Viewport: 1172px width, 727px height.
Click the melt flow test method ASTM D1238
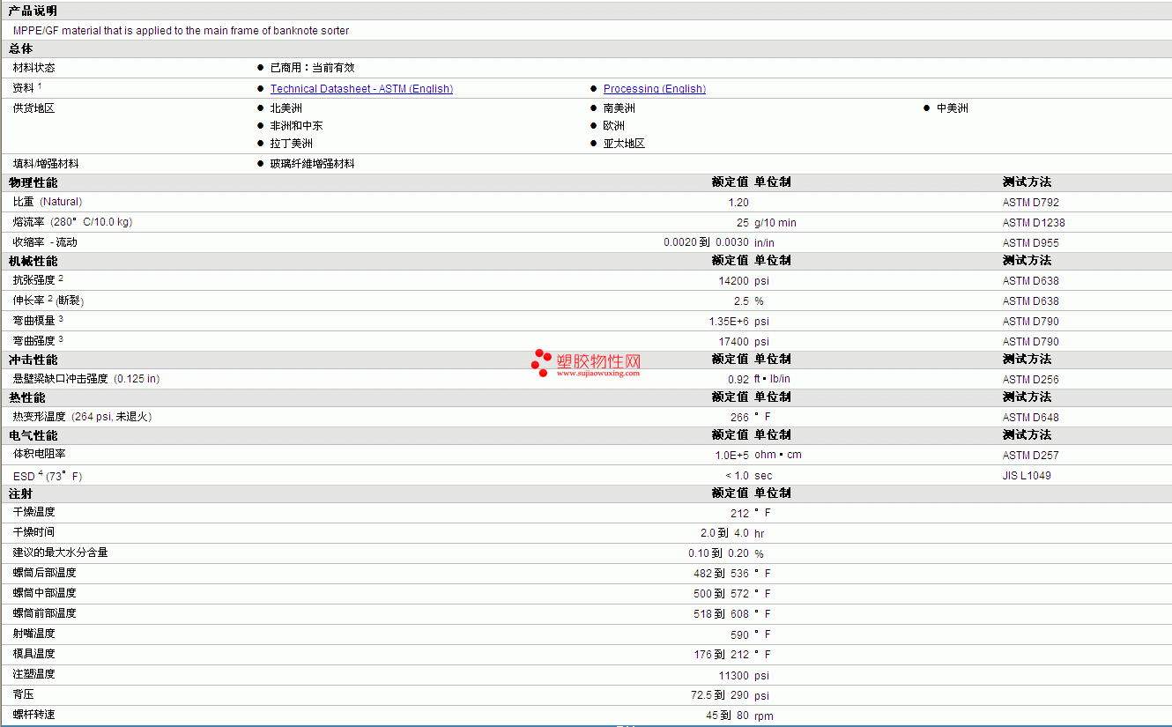pos(1034,223)
